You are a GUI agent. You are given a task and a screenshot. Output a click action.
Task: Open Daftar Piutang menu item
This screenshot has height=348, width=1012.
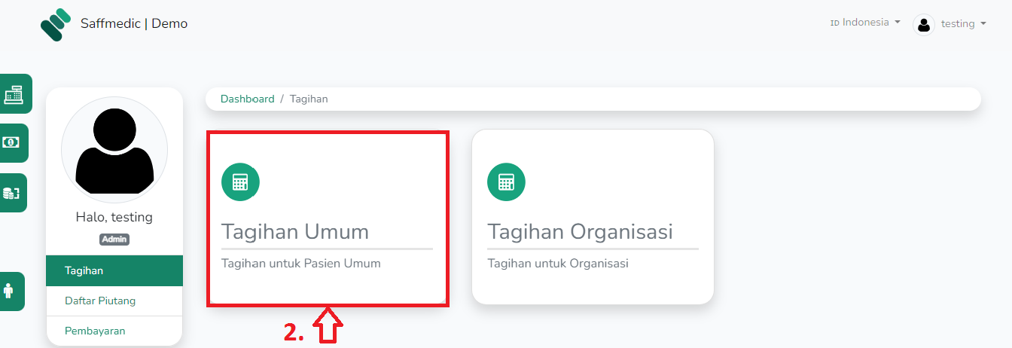pyautogui.click(x=100, y=301)
